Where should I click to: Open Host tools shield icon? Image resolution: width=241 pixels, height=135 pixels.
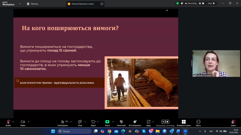(121, 122)
